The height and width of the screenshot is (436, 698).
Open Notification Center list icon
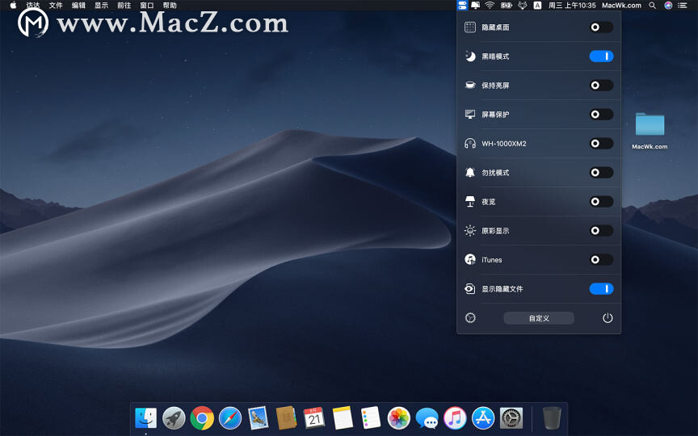coord(682,6)
